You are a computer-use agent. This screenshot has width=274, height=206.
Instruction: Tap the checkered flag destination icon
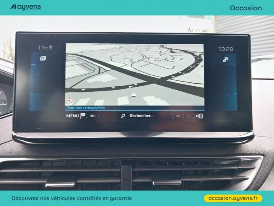click(x=83, y=116)
